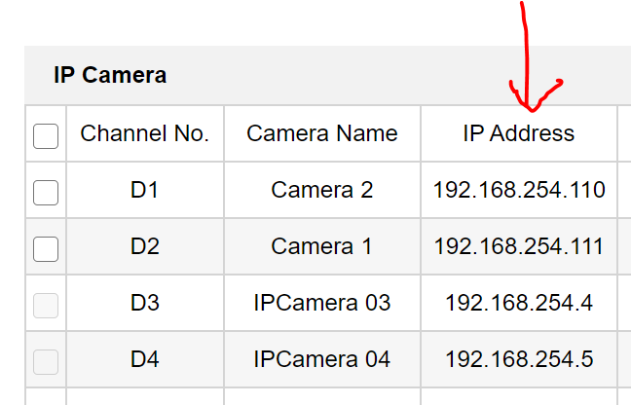Click the greyed-out checkbox in the D3 row
Screen dimensions: 631x405
46,305
